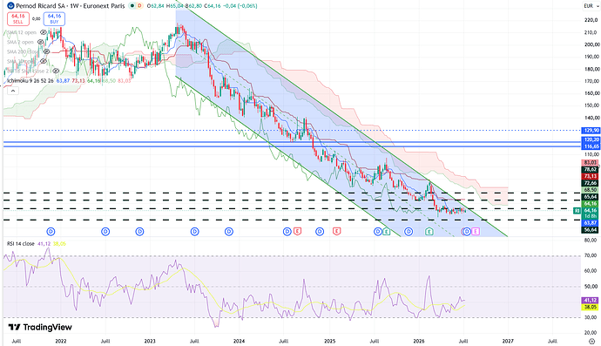Open the red earnings marker after Juill 2024
The height and width of the screenshot is (346, 601).
(x=297, y=231)
